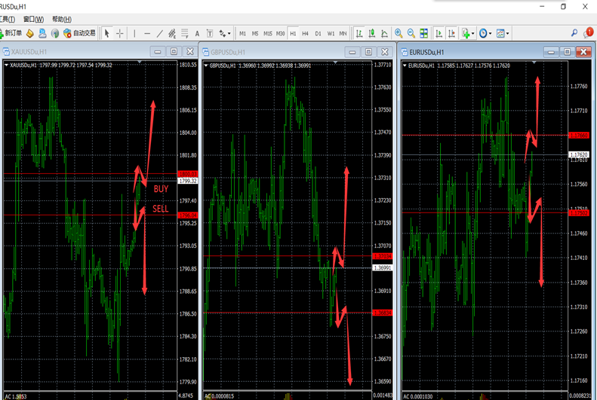597x400 pixels.
Task: Expand the XAUUSDu,H1 chart header triangle
Action: pos(7,66)
